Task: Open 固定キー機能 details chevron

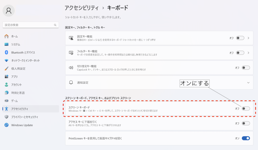Action: tap(248, 38)
